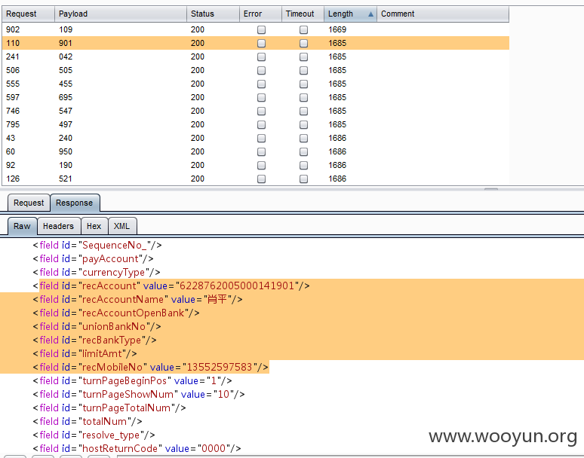Click recAccount value 6228762005000141901
The height and width of the screenshot is (458, 584).
[237, 286]
